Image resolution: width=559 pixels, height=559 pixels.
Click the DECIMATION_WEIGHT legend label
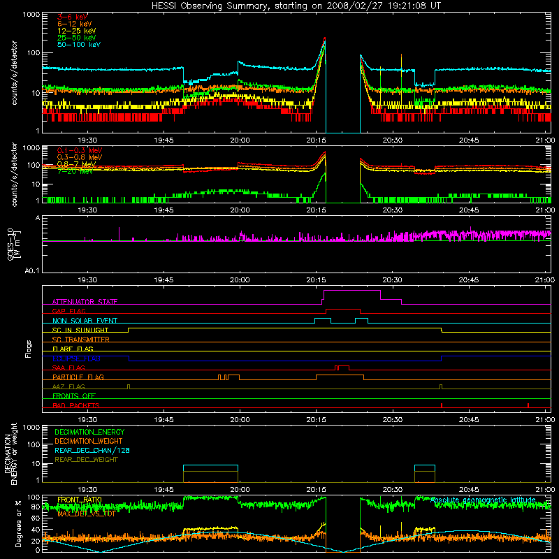(x=89, y=441)
